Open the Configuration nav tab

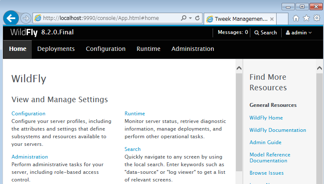click(105, 49)
